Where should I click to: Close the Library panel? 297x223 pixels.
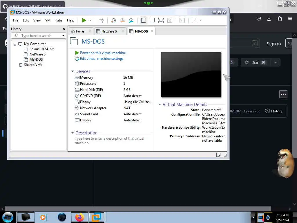click(x=64, y=29)
